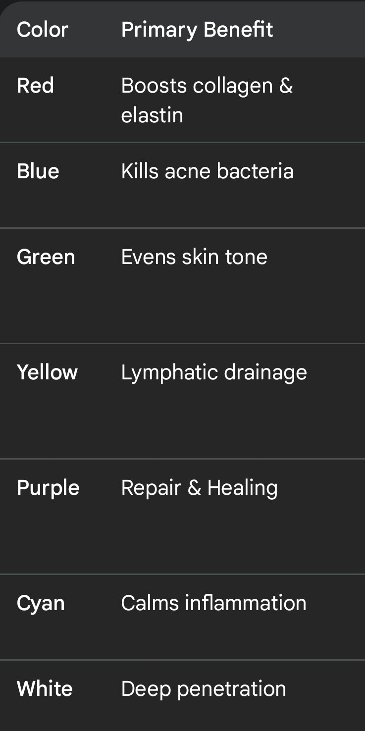
Task: Click the Blue color cell
Action: click(38, 171)
